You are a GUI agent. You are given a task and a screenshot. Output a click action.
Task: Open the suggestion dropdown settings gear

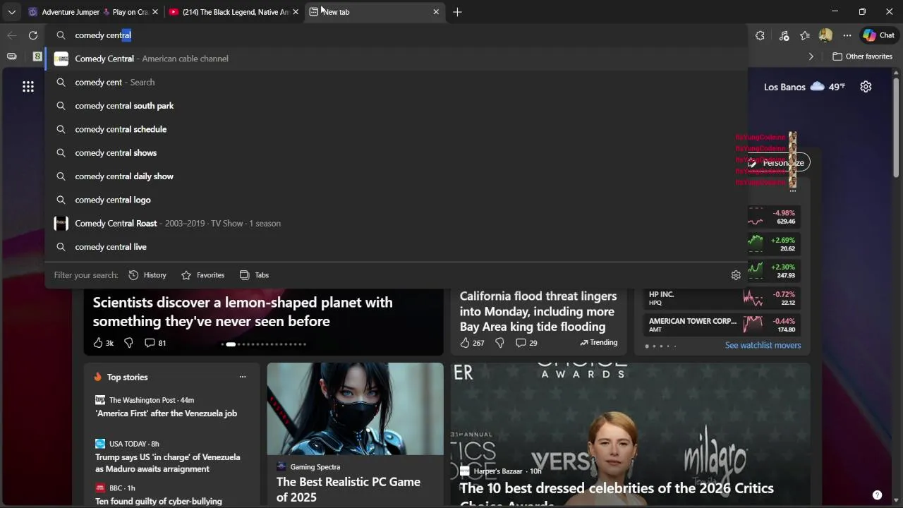736,275
